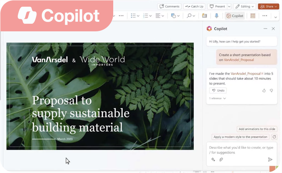The height and width of the screenshot is (173, 282).
Task: Click the thumbs up icon on Copilot's response
Action: point(264,90)
